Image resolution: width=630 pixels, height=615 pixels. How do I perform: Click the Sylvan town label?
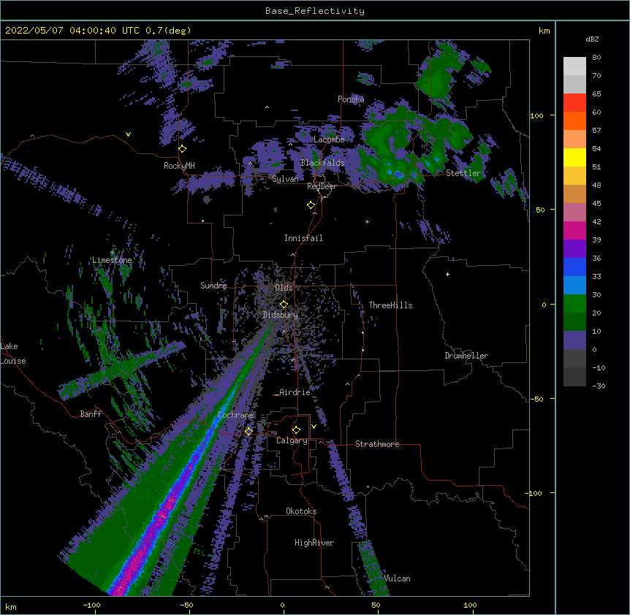click(285, 179)
